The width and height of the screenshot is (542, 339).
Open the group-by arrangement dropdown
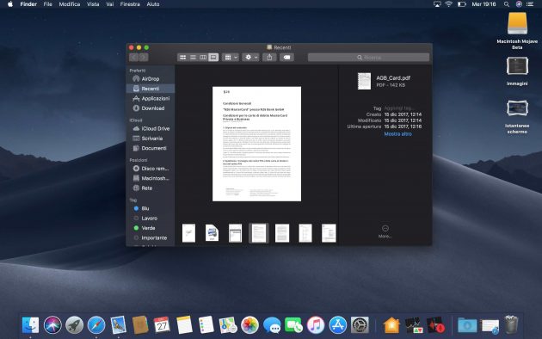[x=231, y=58]
